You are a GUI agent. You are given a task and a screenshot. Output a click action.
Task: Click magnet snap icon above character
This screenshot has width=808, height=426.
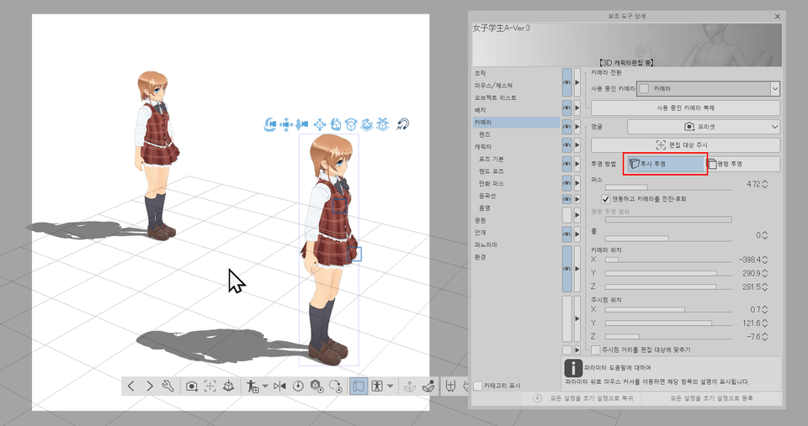pos(403,124)
